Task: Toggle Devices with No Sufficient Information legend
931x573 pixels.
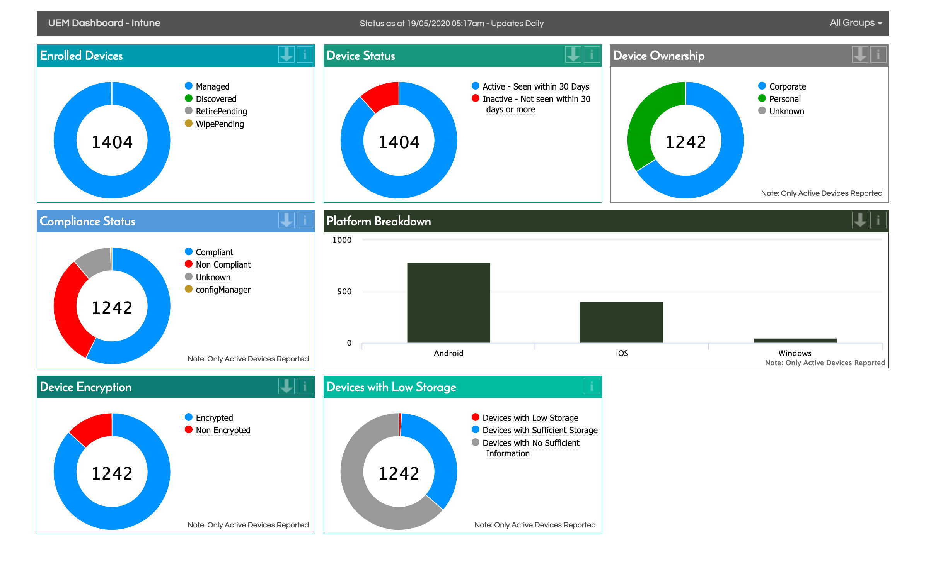Action: pos(526,448)
